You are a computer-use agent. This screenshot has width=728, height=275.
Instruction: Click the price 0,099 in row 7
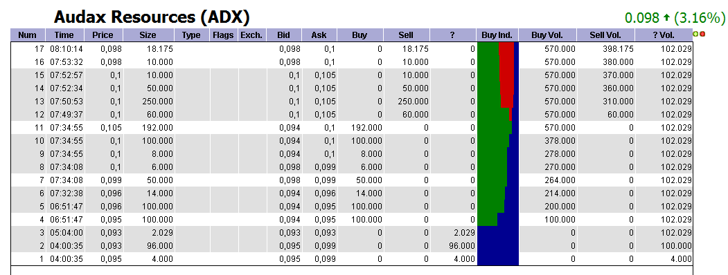coord(111,180)
